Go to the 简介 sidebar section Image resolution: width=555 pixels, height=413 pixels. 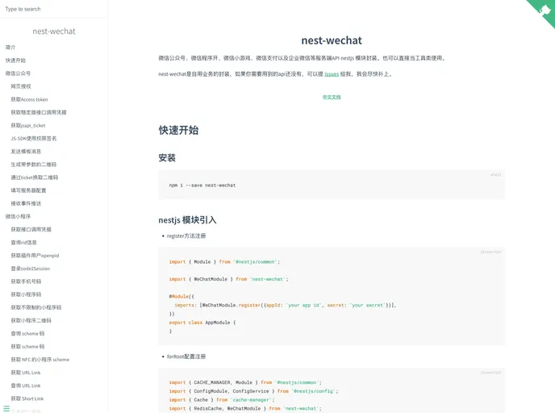point(10,47)
